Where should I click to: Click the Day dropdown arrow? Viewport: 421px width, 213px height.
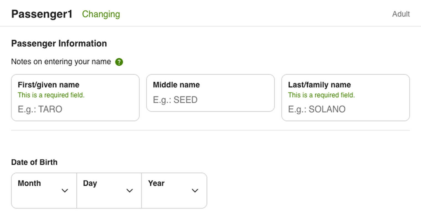129,191
